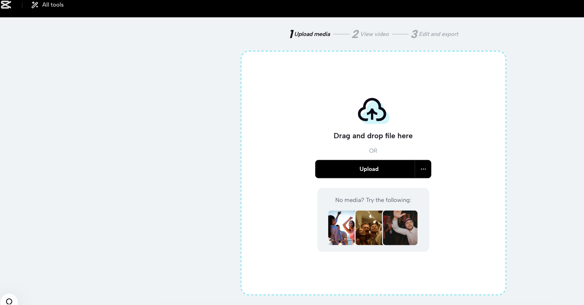Click the CapCut logo in the top bar
This screenshot has width=584, height=305.
point(7,5)
